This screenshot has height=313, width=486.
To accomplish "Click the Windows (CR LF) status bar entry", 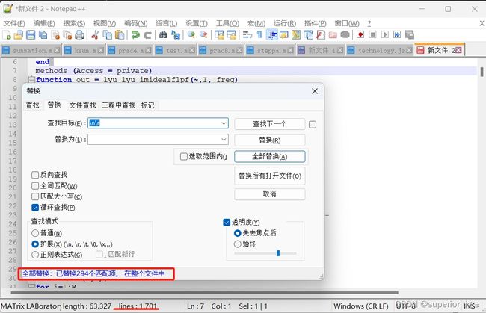I will (x=361, y=306).
